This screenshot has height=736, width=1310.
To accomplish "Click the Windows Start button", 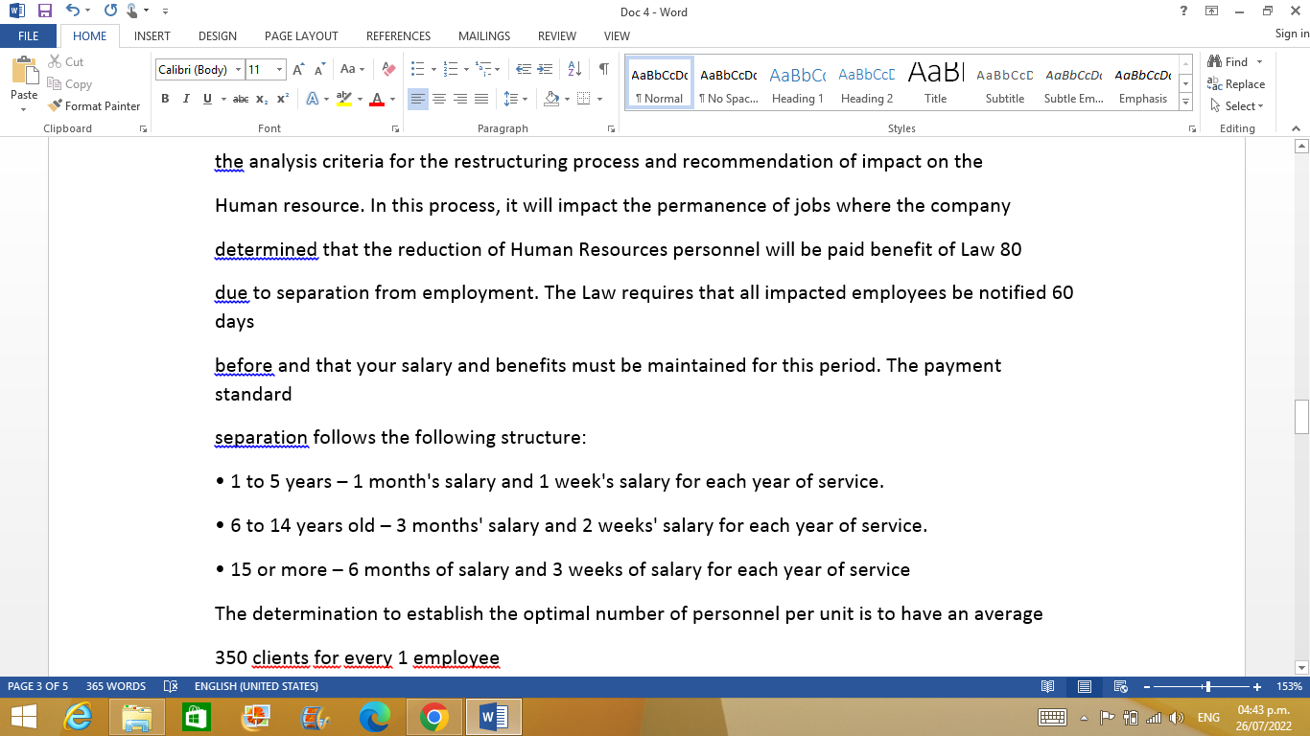I will point(23,717).
